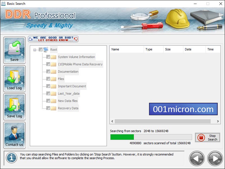
Task: Click the thumbs-up feedback banner
Action: (x=53, y=39)
